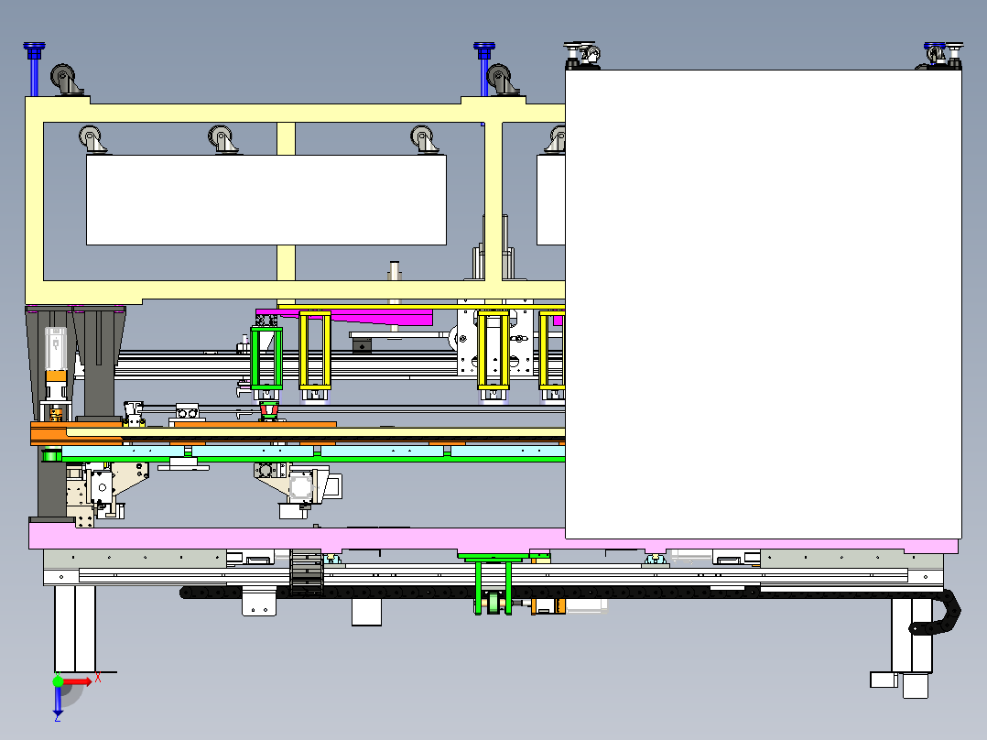
Task: Select the green-framed gripper unit
Action: [266, 357]
